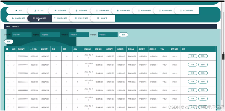Click the chat icon beside 求租者管理
The image size is (225, 111).
(55, 11)
